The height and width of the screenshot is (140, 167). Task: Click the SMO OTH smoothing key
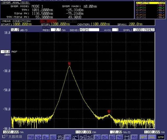tap(134, 137)
